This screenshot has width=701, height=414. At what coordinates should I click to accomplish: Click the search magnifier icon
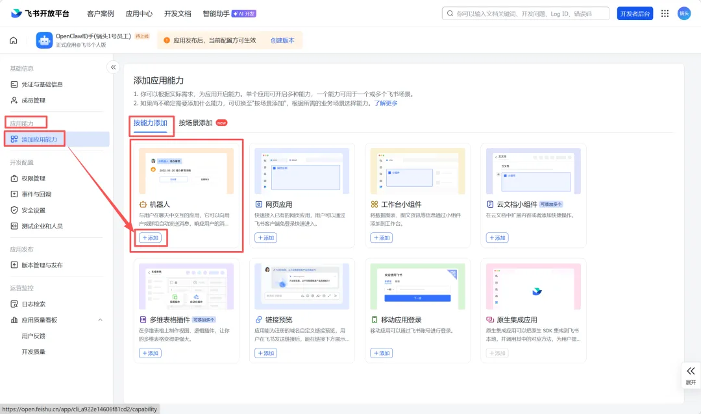(x=450, y=14)
